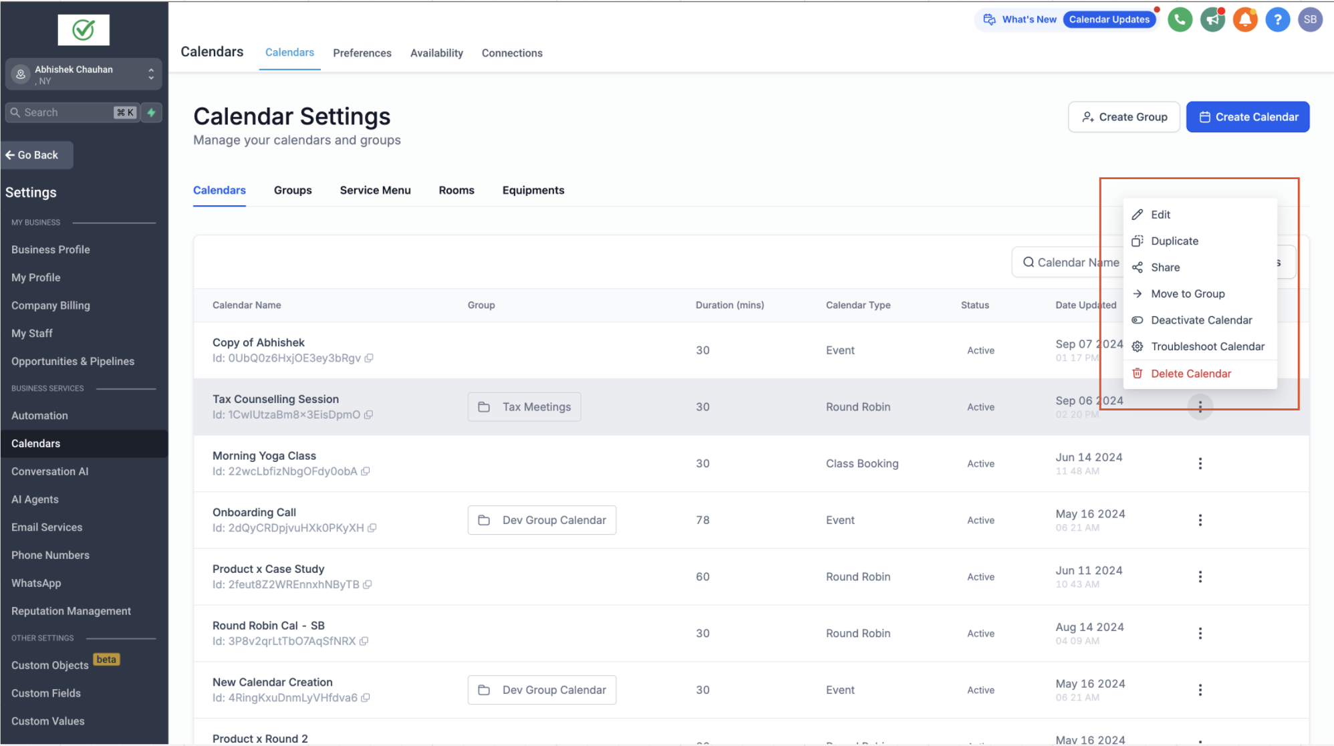Open Onboarding Call row actions menu
Screen dimensions: 1334x746
(1200, 520)
